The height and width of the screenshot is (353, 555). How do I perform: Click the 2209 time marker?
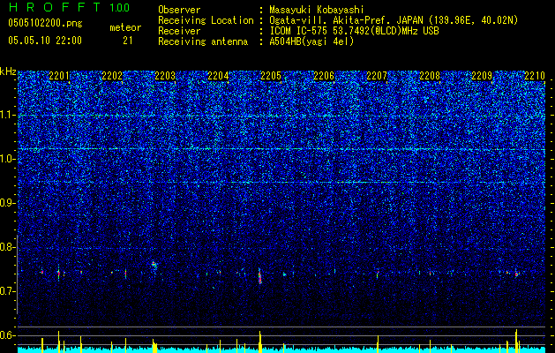pyautogui.click(x=483, y=76)
